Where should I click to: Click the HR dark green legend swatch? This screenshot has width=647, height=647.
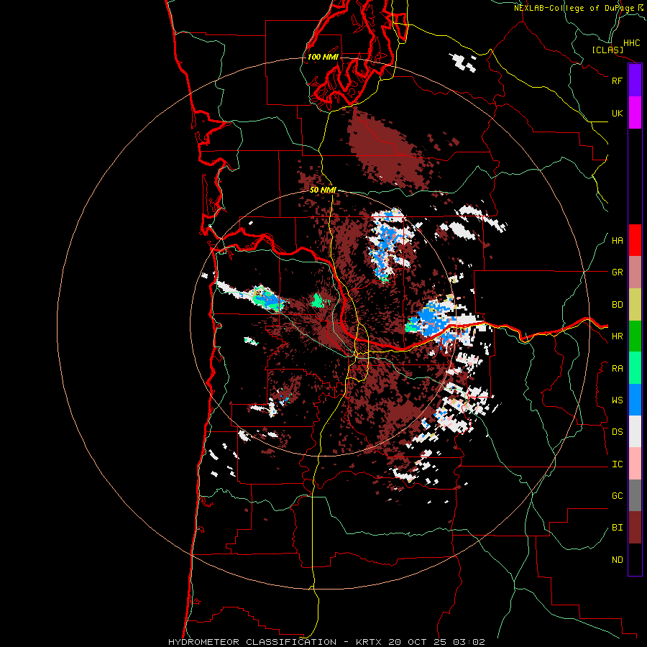(635, 336)
